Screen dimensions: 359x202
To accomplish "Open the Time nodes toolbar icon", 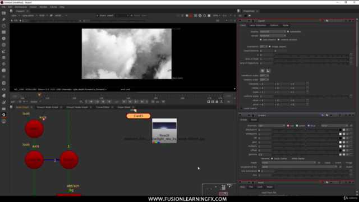I will (x=4, y=26).
